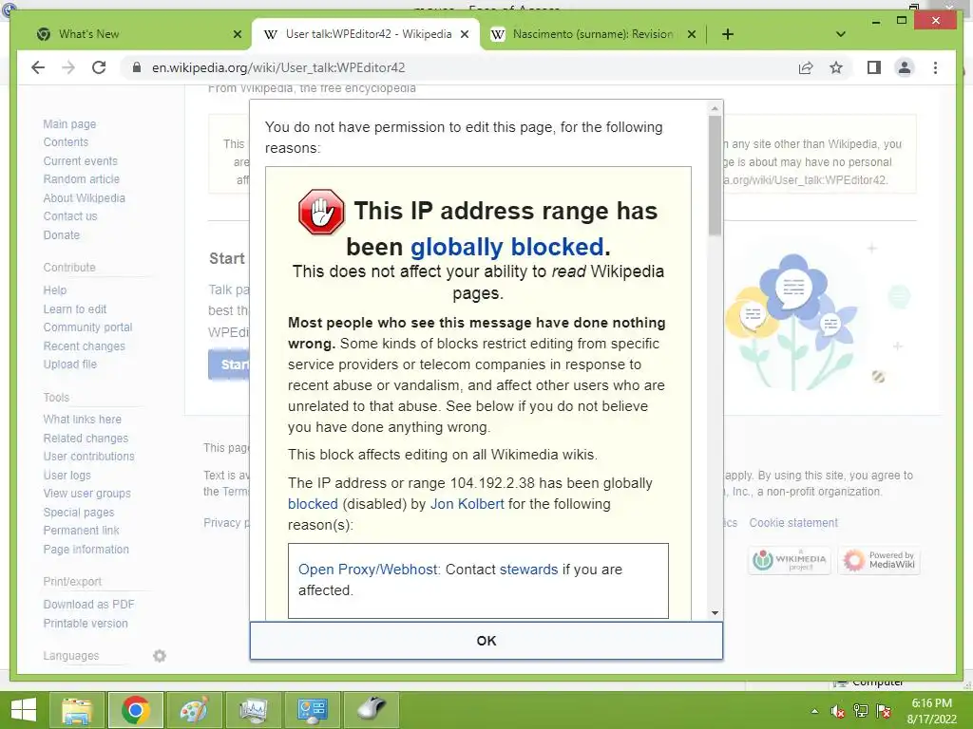
Task: Click the muted volume tray icon
Action: click(838, 711)
